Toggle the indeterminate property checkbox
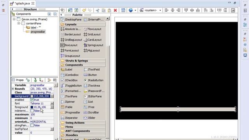Viewport: 249px width, 140px height. 32,110
